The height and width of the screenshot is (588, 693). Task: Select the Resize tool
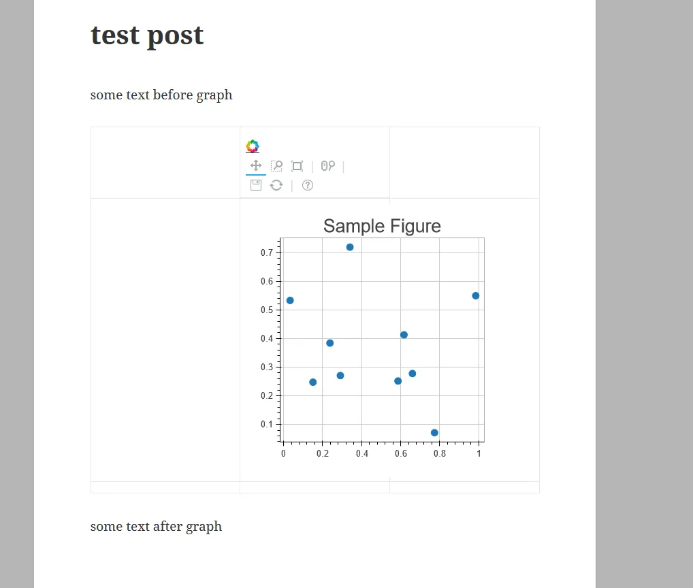click(x=297, y=165)
